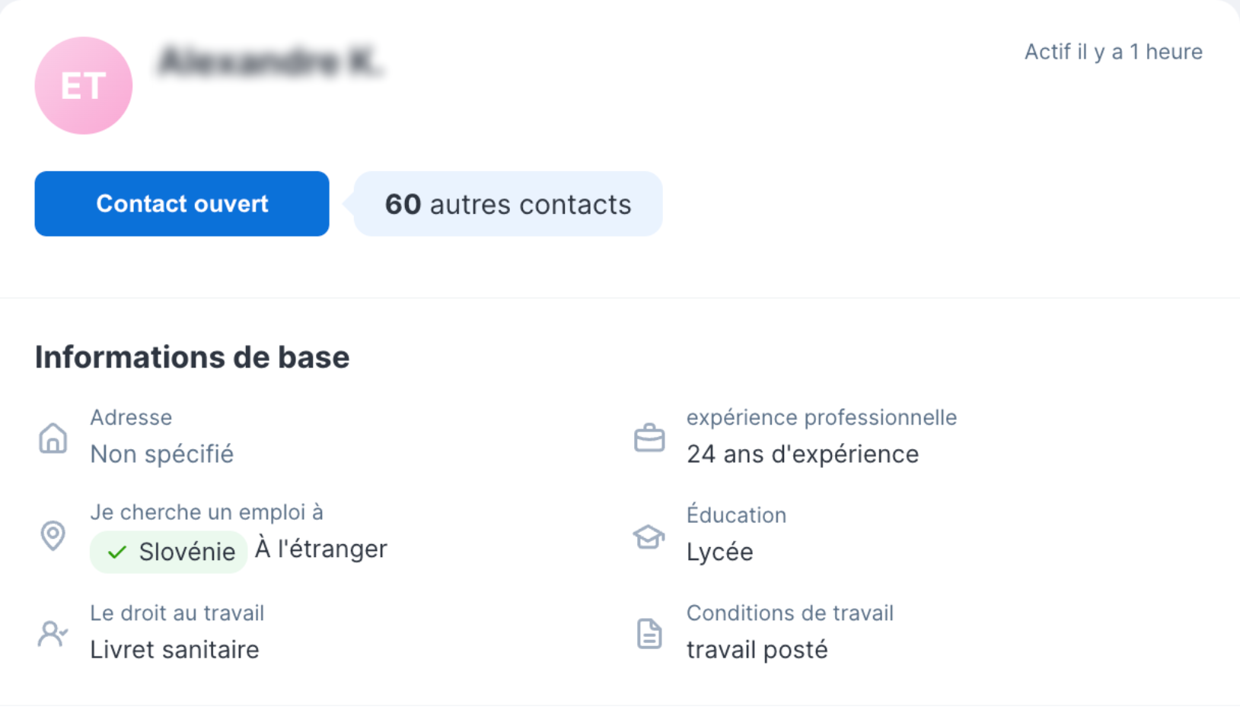Open the 60 autres contacts bubble
This screenshot has width=1240, height=707.
508,204
